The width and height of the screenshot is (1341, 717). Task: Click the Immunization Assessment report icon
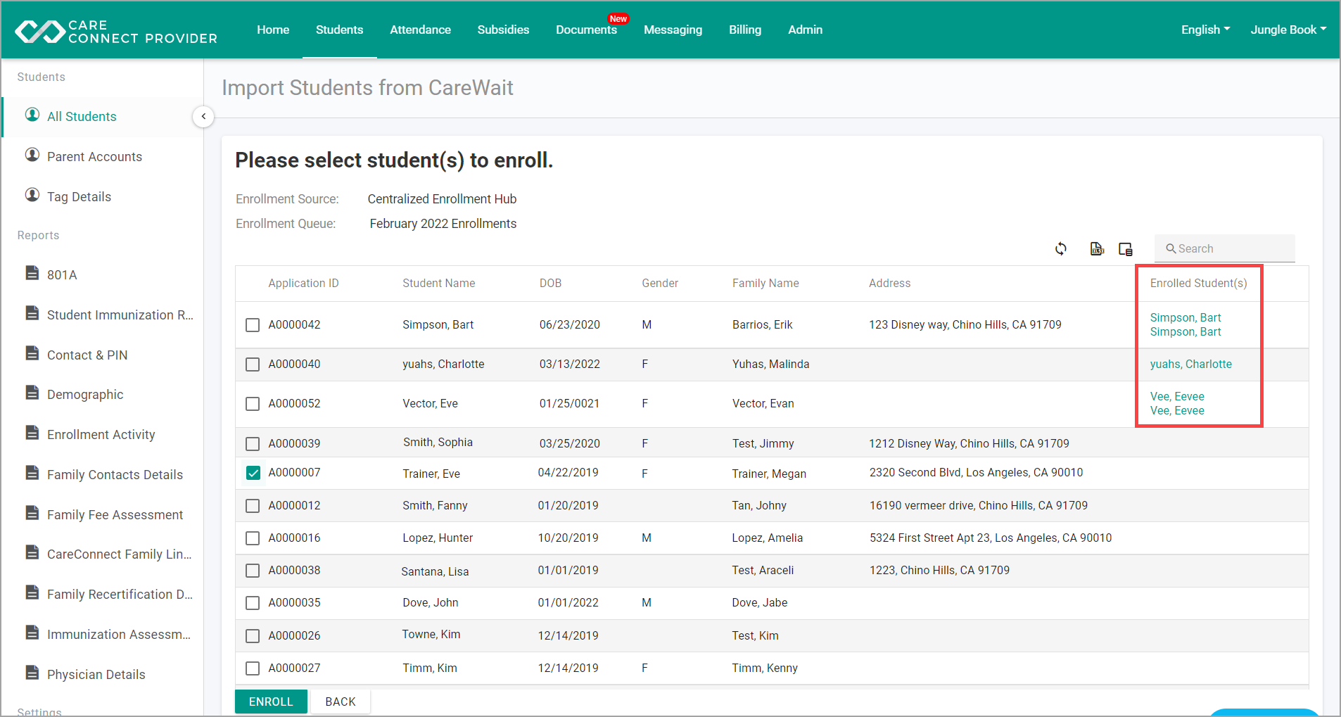[x=32, y=633]
